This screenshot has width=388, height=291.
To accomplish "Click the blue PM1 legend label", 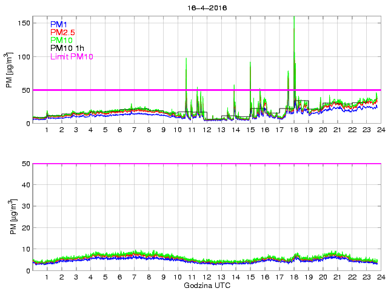I will 61,24.
